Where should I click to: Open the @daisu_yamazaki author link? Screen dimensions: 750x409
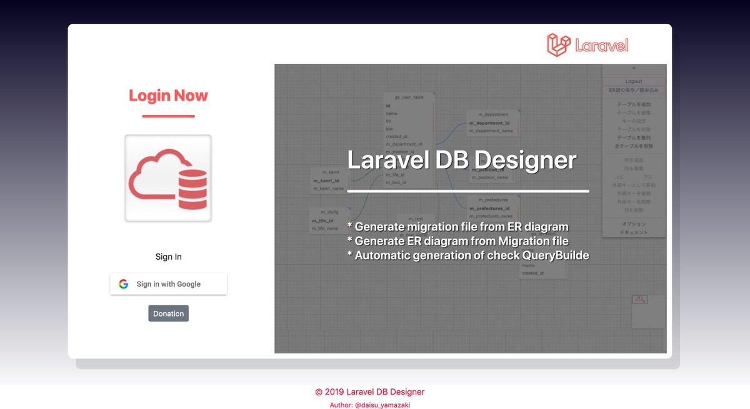382,405
